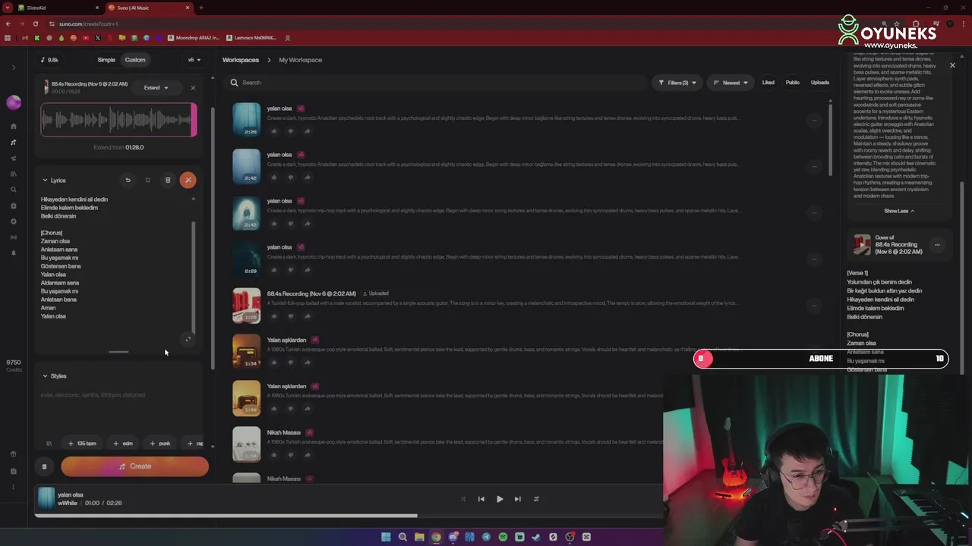Open the yalan olsa title in player

71,494
